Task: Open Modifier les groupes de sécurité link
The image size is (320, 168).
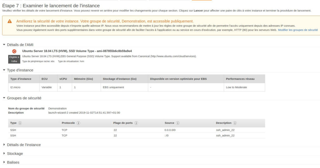Action: [298, 30]
